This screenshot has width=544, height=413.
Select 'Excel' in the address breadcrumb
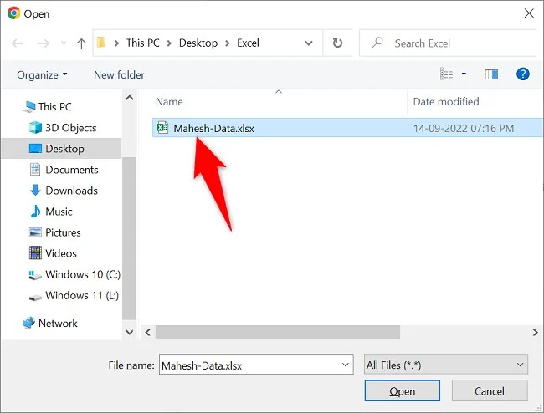tap(248, 43)
